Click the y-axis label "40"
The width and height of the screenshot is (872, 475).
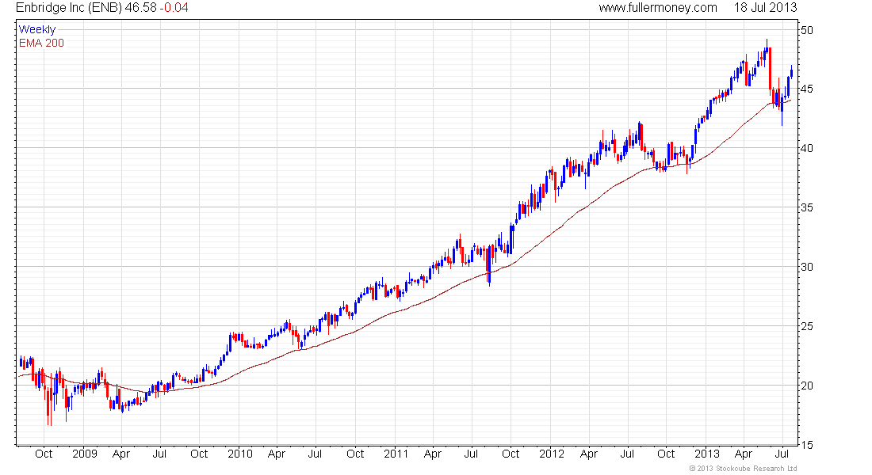tap(806, 148)
